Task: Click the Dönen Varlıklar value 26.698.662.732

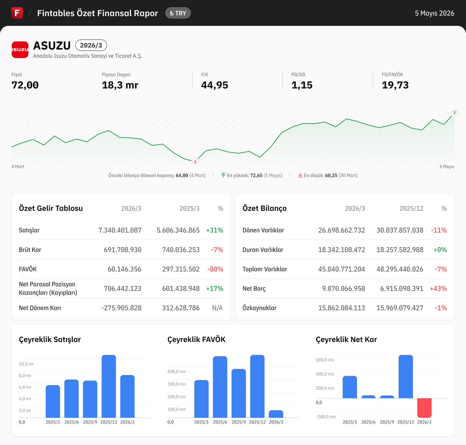Action: (x=342, y=230)
